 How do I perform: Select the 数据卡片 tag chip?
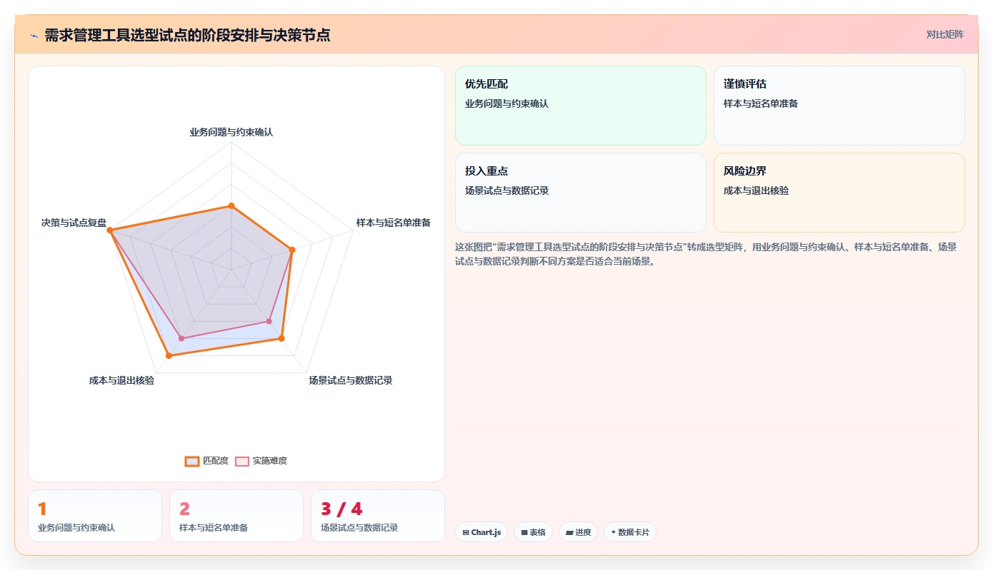[630, 532]
